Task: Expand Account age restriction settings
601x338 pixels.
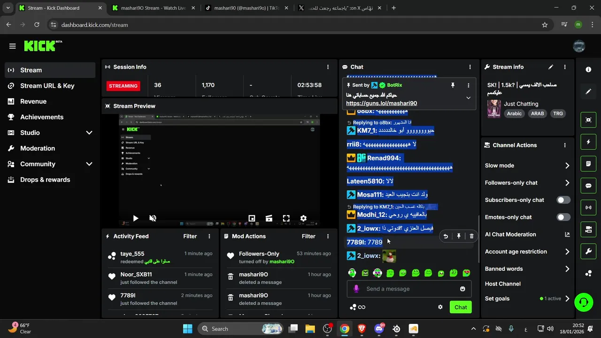Action: (567, 252)
